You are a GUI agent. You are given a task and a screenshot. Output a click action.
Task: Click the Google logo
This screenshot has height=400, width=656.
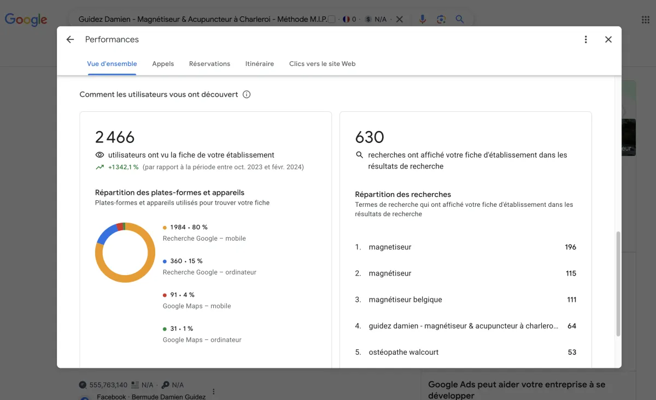pos(26,20)
